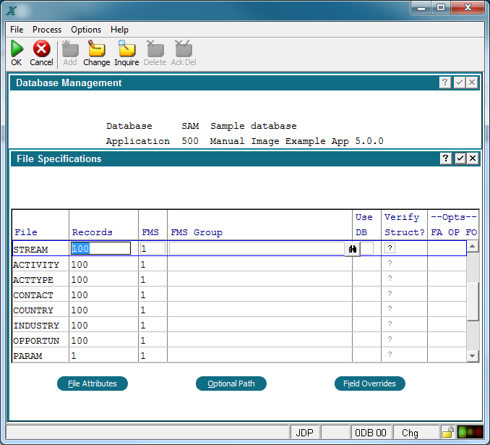Screen dimensions: 490x445
Task: Click the FMS field for STREAM
Action: (152, 248)
